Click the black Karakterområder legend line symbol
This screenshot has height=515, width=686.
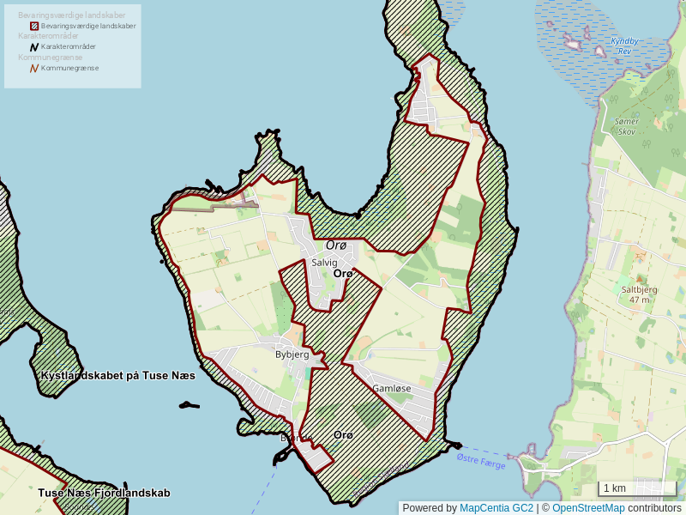(34, 46)
